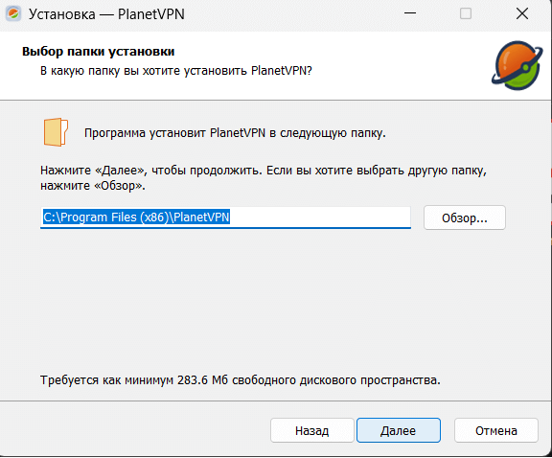This screenshot has height=458, width=552.
Task: Click the Программа установит PlanetVPN text line
Action: 235,133
